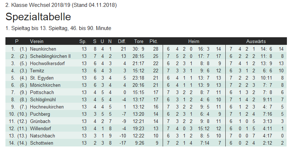The image size is (292, 149).
Task: Select the Tore column header
Action: (139, 41)
